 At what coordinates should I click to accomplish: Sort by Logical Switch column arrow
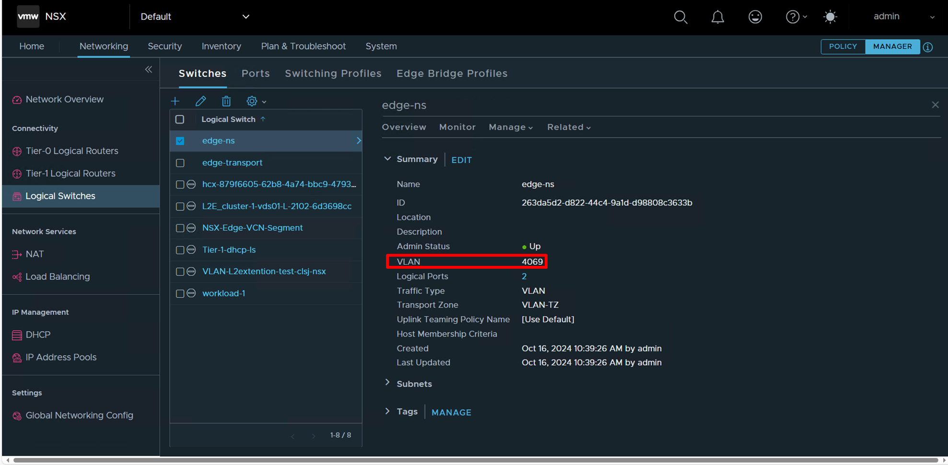point(263,119)
